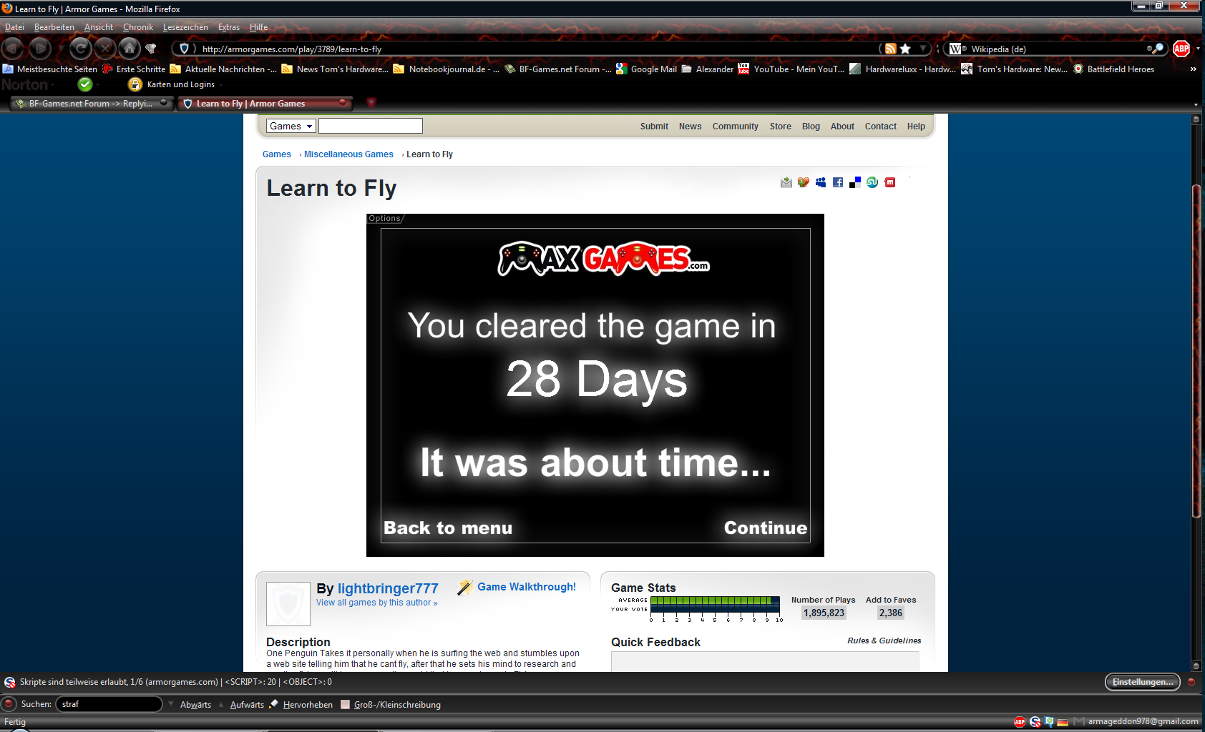Open the Game Walkthrough link
Image resolution: width=1205 pixels, height=732 pixels.
pyautogui.click(x=527, y=587)
